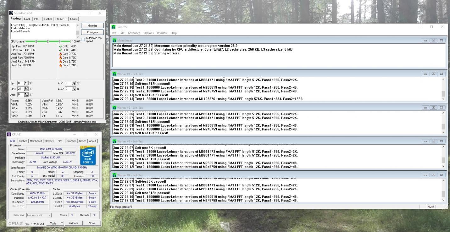Open the Test menu in Prime95
This screenshot has height=232, width=450.
[x=114, y=33]
